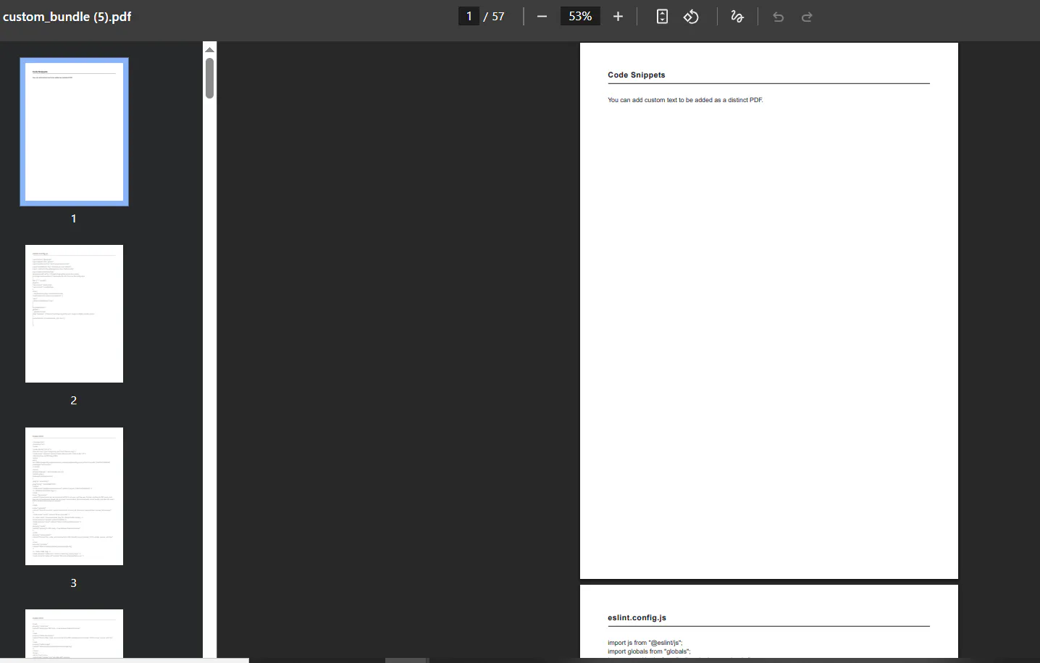Click the undo arrow icon

[779, 16]
